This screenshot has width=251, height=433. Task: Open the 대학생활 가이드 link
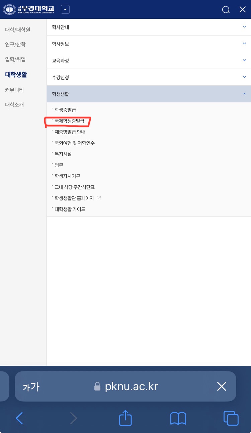[x=70, y=209]
